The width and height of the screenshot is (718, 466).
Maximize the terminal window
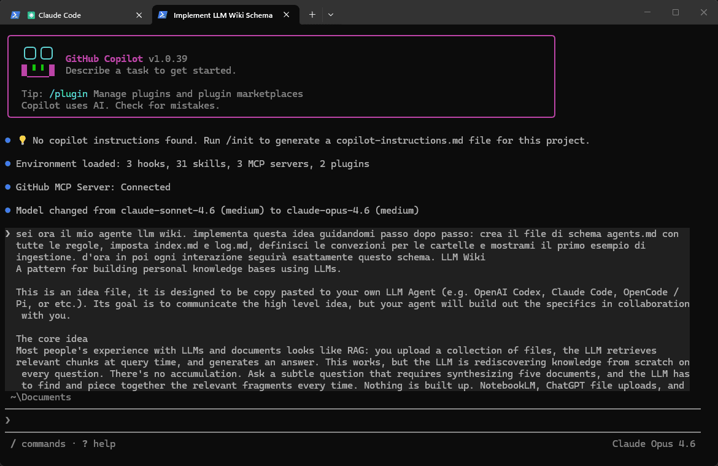(x=676, y=12)
